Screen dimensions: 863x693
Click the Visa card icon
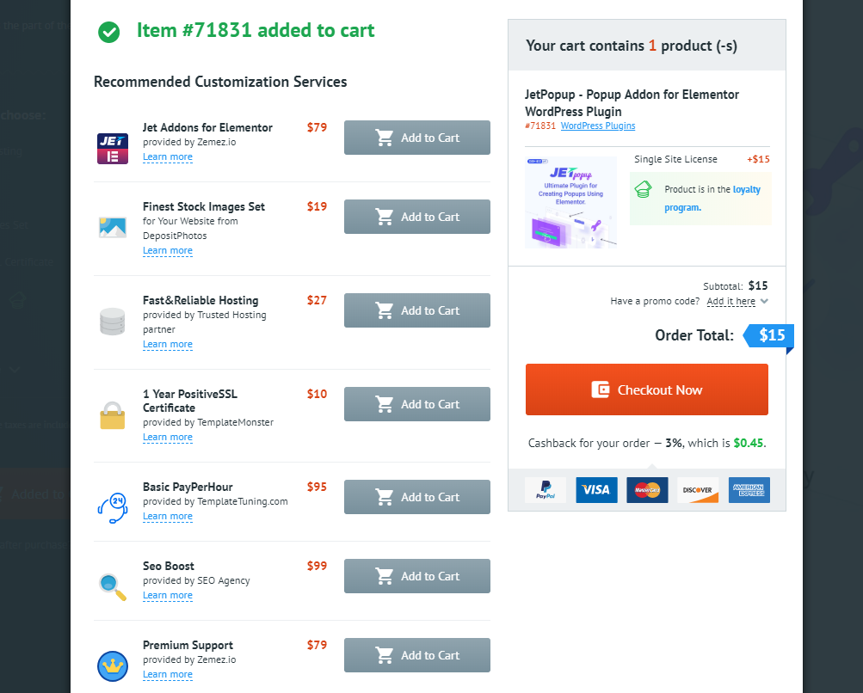pyautogui.click(x=596, y=490)
